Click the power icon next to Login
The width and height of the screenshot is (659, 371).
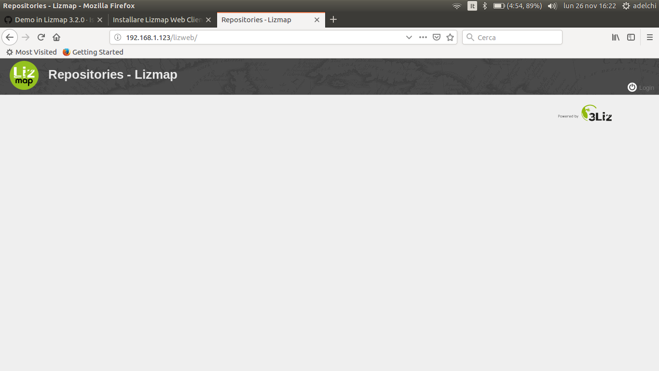tap(632, 87)
